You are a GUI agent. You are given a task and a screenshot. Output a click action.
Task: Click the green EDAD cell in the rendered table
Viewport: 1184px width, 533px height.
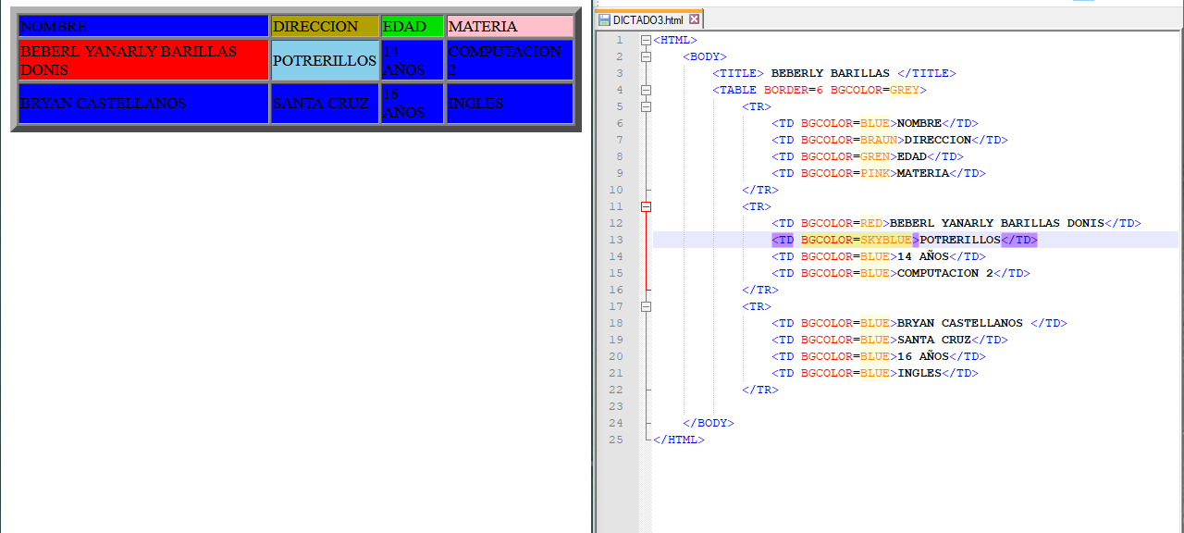(x=412, y=26)
